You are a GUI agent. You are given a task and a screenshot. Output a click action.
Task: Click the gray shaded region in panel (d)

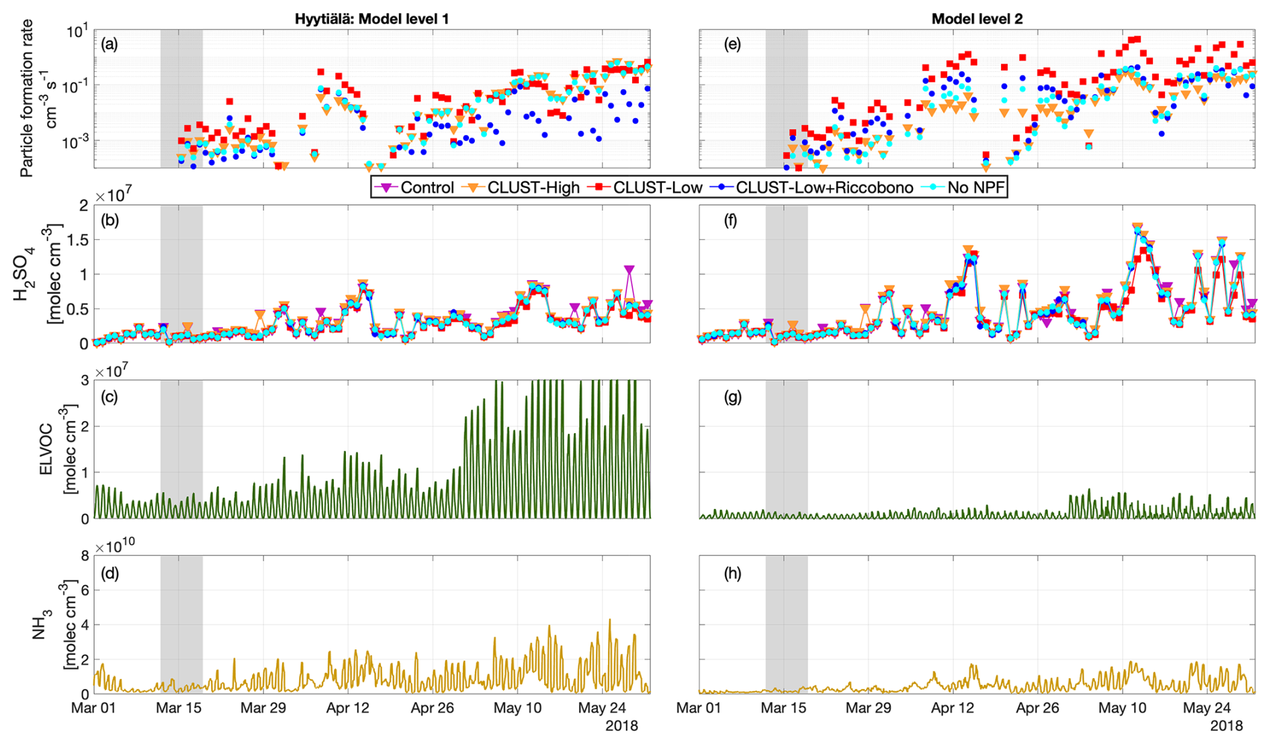point(181,624)
